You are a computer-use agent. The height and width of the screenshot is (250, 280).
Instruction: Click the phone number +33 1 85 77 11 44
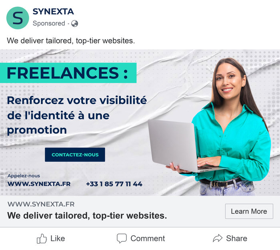pyautogui.click(x=114, y=184)
